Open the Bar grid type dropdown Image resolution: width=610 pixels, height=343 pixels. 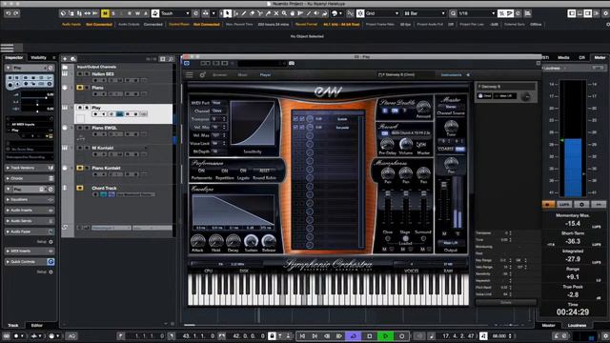[x=424, y=13]
